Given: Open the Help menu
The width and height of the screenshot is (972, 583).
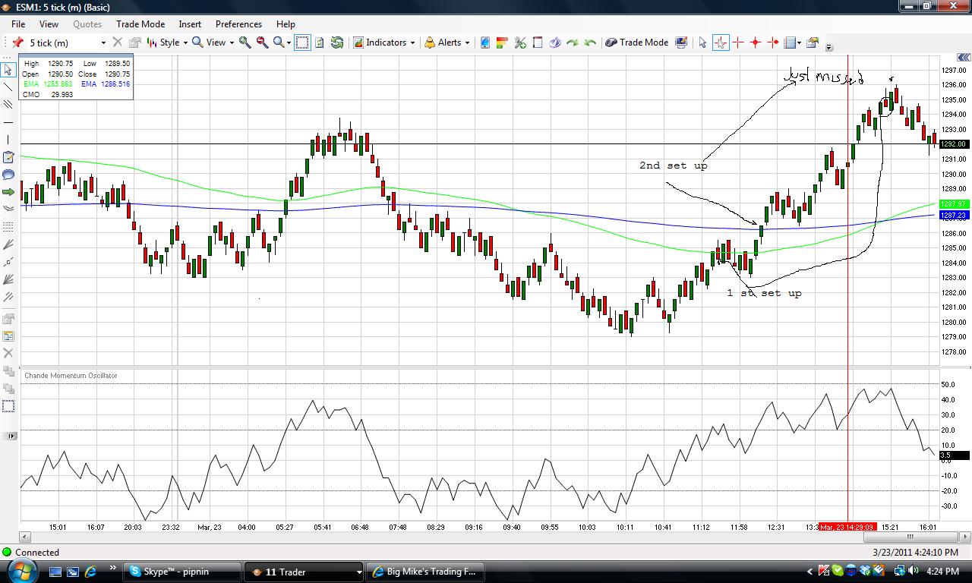Looking at the screenshot, I should point(286,24).
